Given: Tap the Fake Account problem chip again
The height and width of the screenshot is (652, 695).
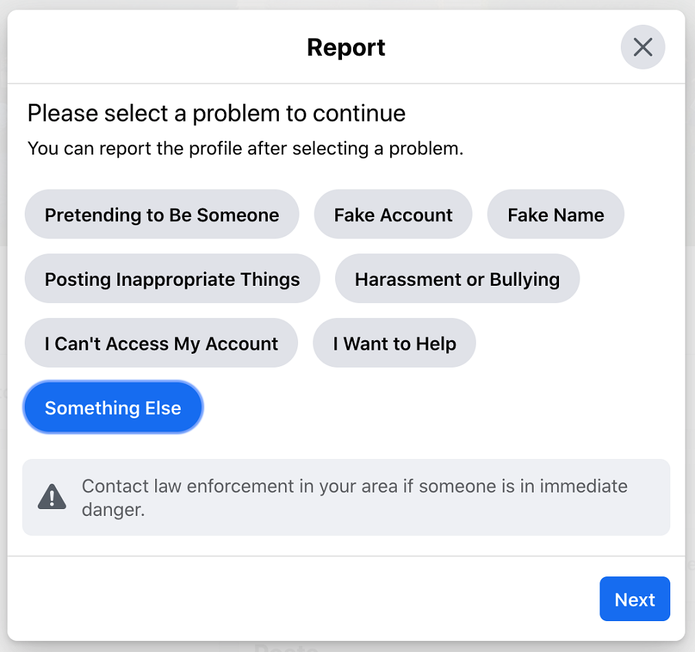Looking at the screenshot, I should tap(393, 214).
